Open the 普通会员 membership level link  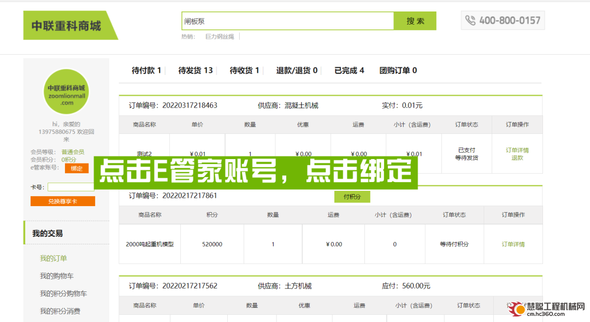coord(73,152)
